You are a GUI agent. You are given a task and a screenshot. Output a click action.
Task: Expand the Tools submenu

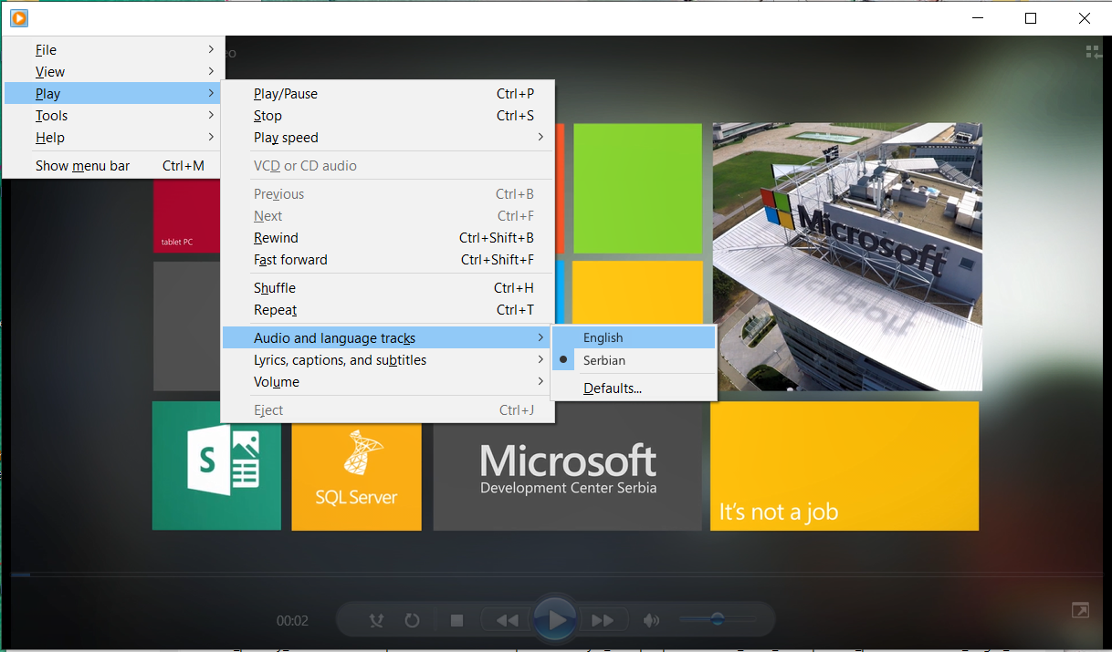[114, 116]
